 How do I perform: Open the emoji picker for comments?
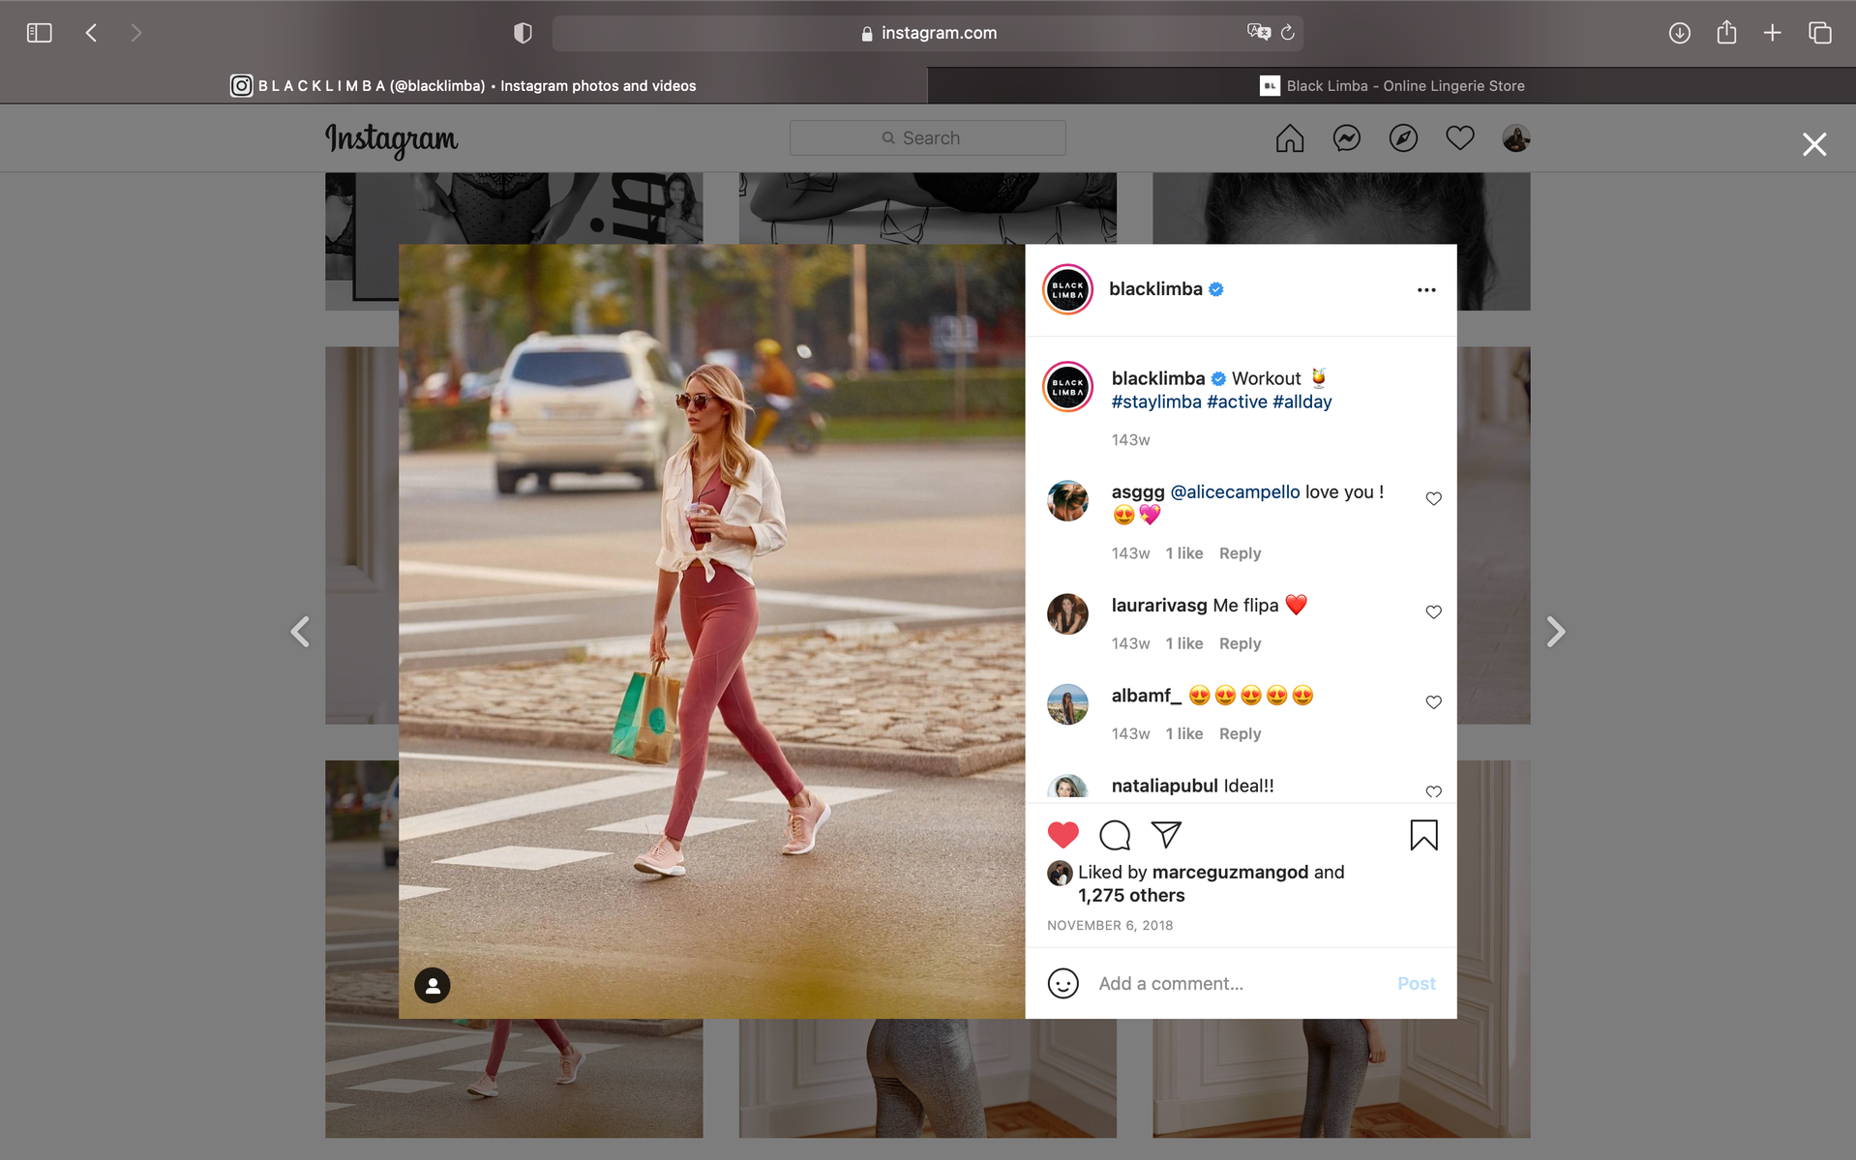click(1063, 983)
